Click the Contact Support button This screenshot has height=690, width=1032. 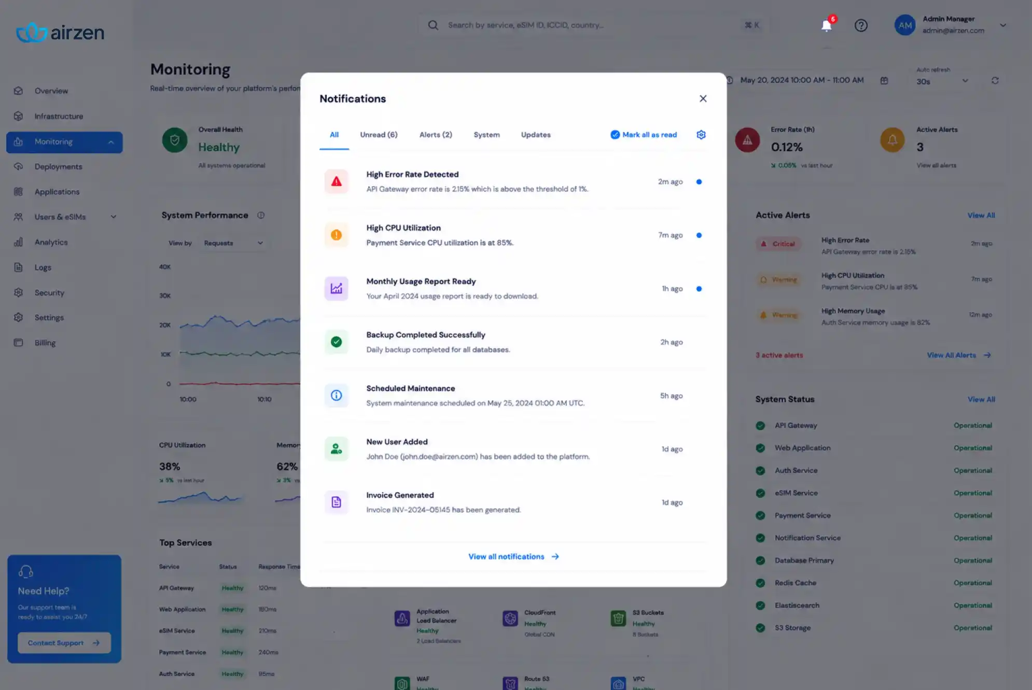[64, 643]
